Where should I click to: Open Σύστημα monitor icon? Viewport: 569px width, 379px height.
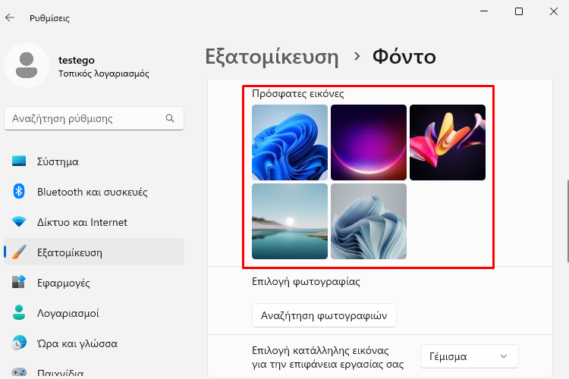coord(19,161)
